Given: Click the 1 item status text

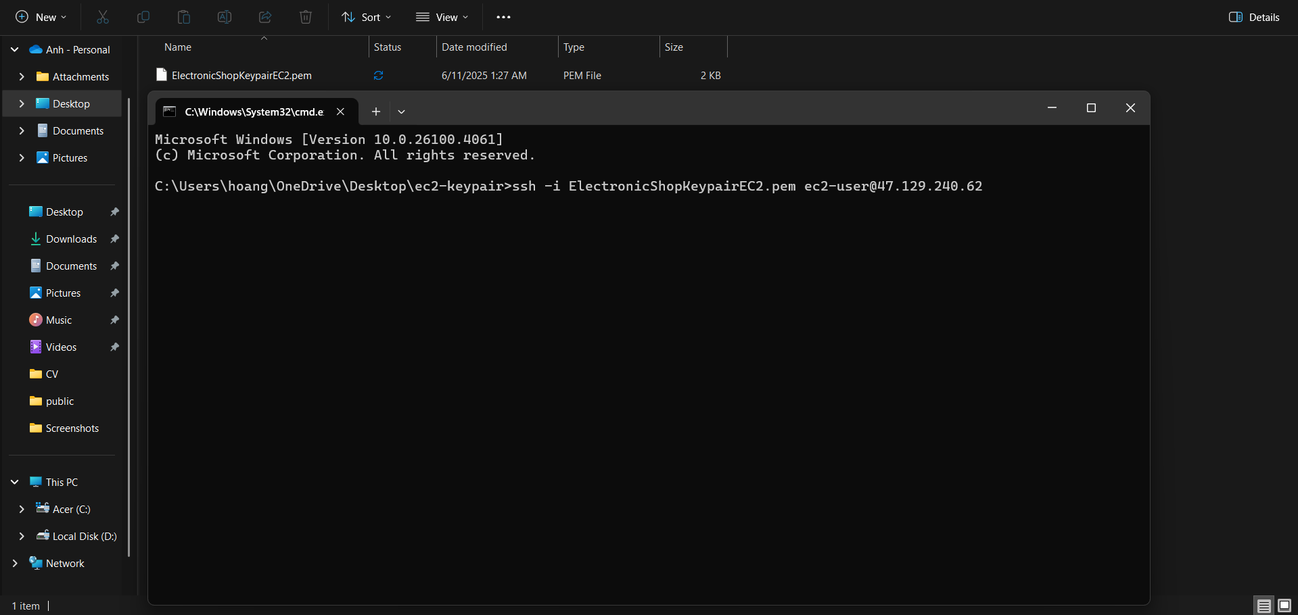Looking at the screenshot, I should (x=26, y=606).
